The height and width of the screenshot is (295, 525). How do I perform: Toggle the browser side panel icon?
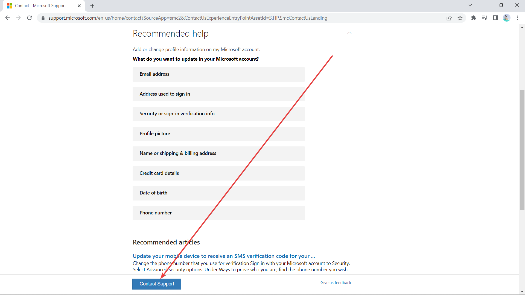[495, 18]
